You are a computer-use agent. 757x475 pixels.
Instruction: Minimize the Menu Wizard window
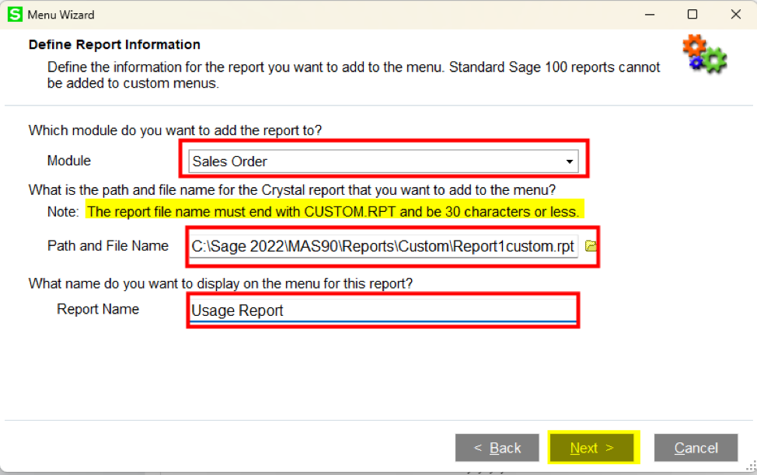click(650, 15)
